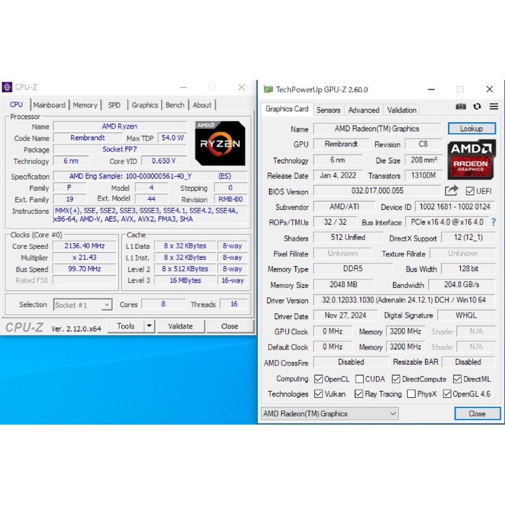
Task: Toggle the Ray Tracing checkbox
Action: pyautogui.click(x=359, y=394)
